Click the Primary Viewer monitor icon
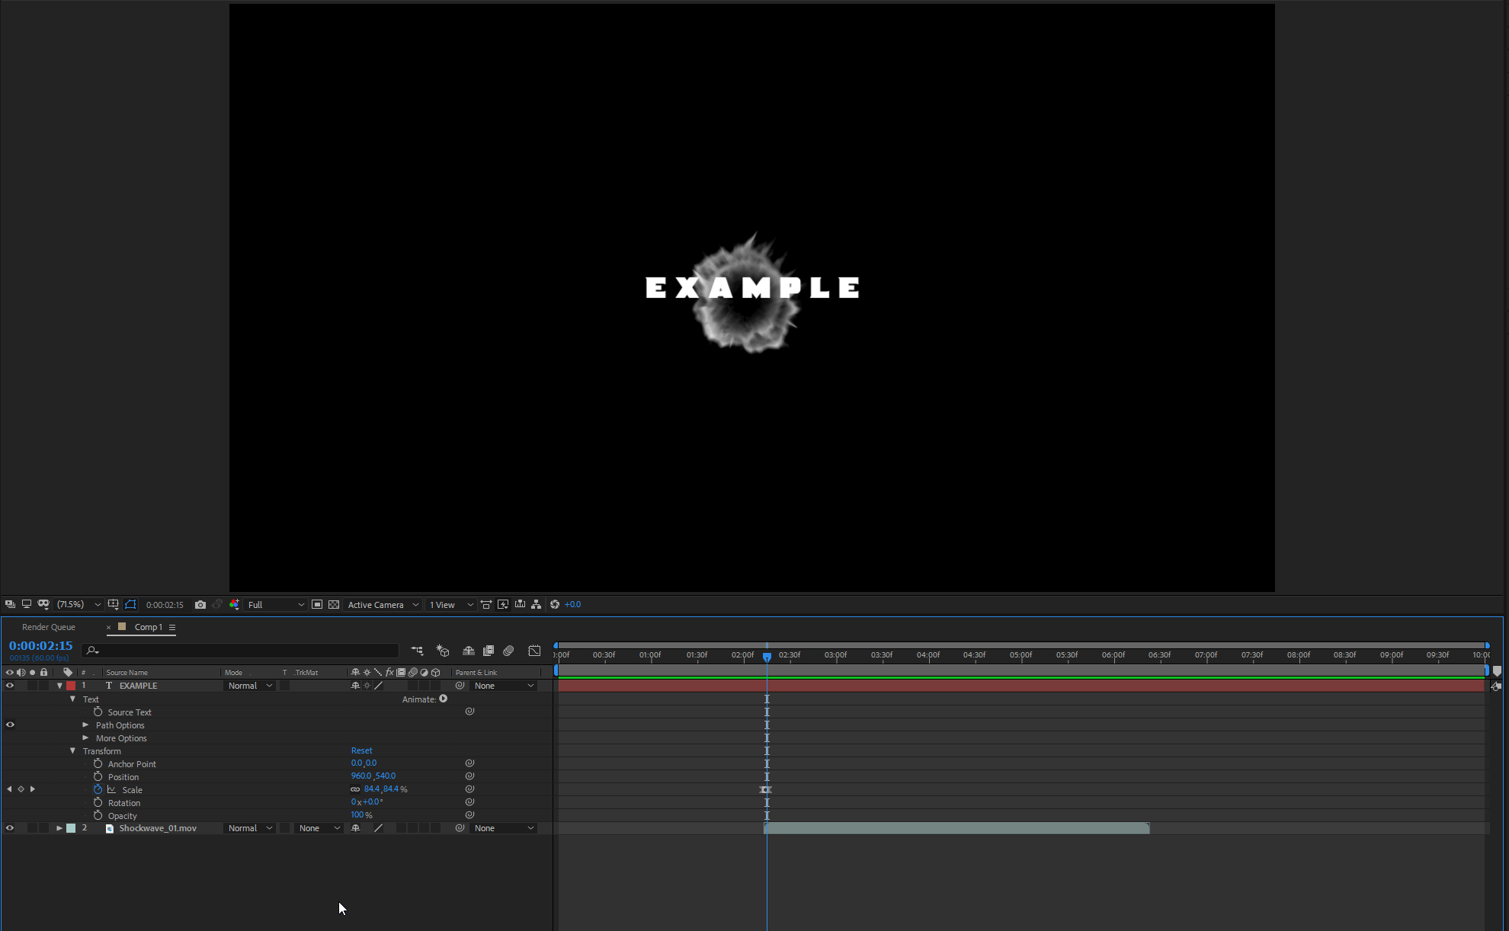 (27, 605)
